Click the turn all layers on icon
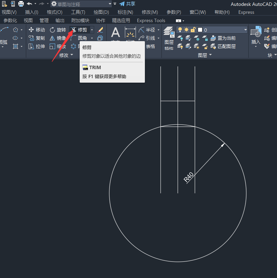The image size is (277, 278). click(180, 46)
